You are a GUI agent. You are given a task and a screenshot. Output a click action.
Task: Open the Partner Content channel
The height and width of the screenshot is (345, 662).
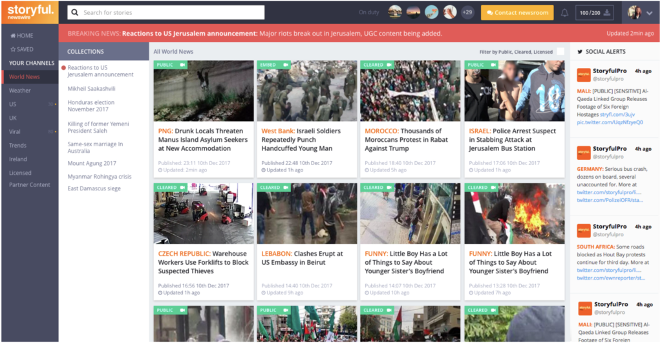(30, 184)
